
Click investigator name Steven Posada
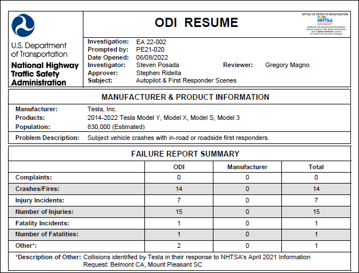click(158, 65)
